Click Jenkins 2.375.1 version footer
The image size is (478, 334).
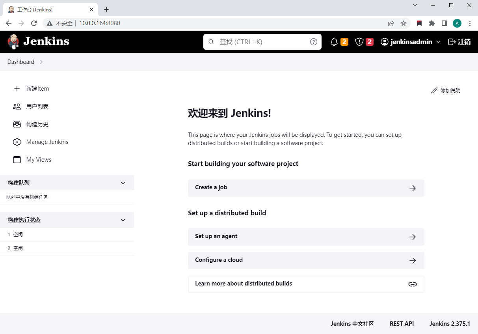450,324
